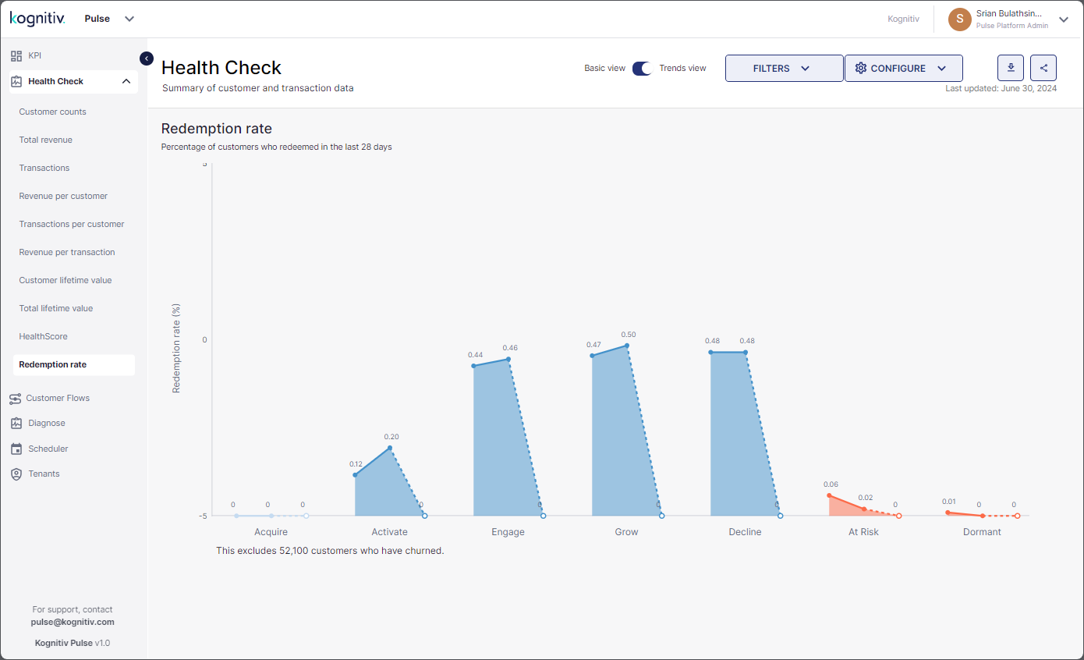This screenshot has width=1084, height=660.
Task: Expand the Pulse product switcher chevron
Action: click(129, 19)
